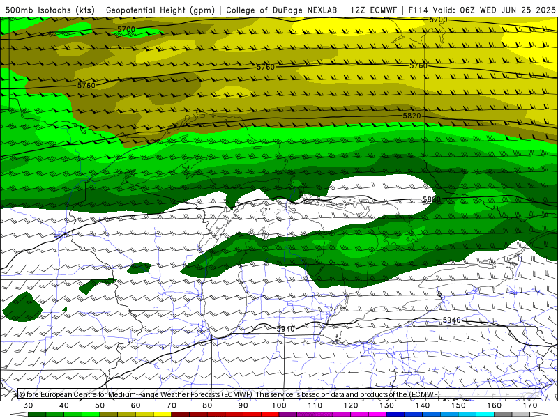Click the 160 value on the color scale
Image resolution: width=558 pixels, height=418 pixels.
coord(495,405)
